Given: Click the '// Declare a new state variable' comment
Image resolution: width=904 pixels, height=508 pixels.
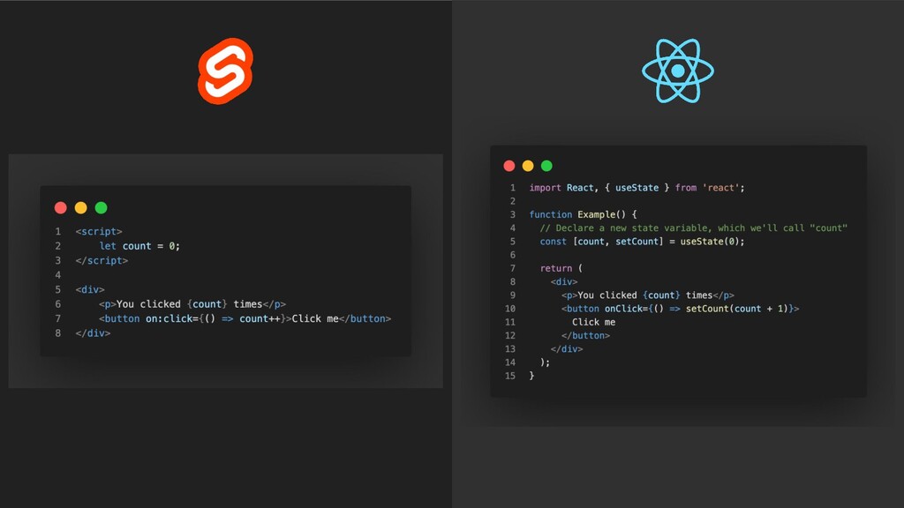Looking at the screenshot, I should click(x=694, y=228).
